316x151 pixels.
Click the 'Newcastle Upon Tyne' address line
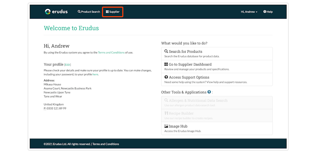point(57,92)
